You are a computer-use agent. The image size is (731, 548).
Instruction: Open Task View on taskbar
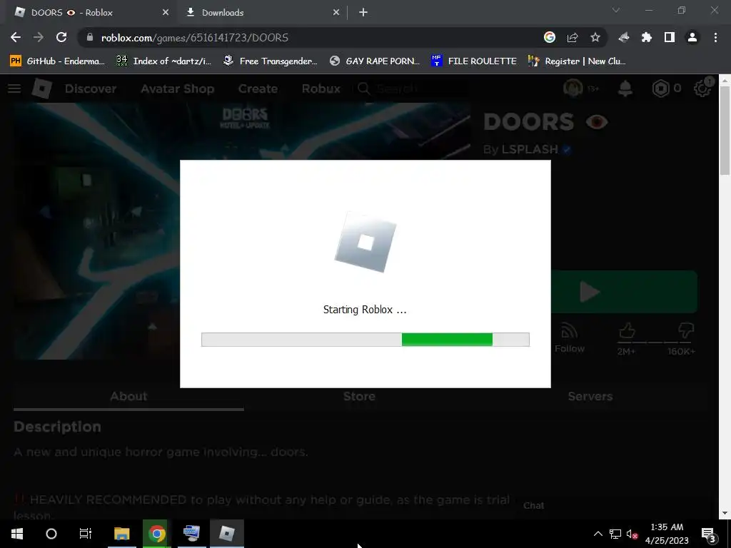(x=86, y=534)
